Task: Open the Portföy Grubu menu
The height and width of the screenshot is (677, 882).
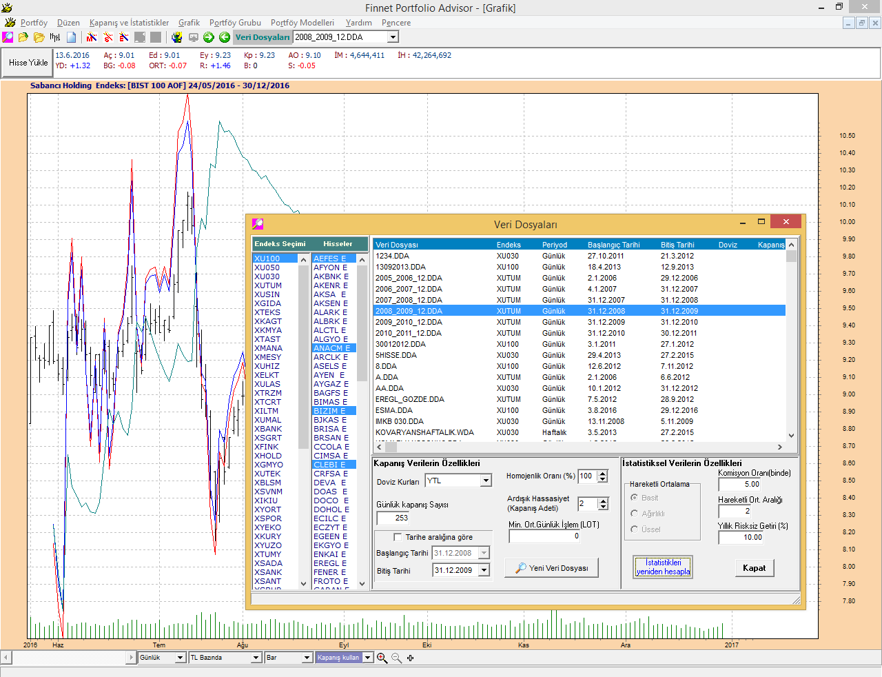Action: pyautogui.click(x=235, y=23)
